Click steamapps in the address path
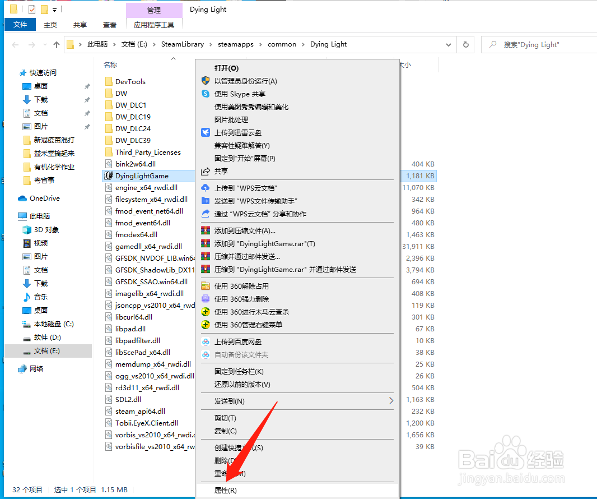The image size is (597, 499). [x=236, y=44]
